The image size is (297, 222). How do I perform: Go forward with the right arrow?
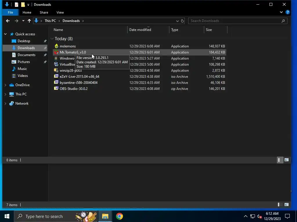click(x=17, y=21)
